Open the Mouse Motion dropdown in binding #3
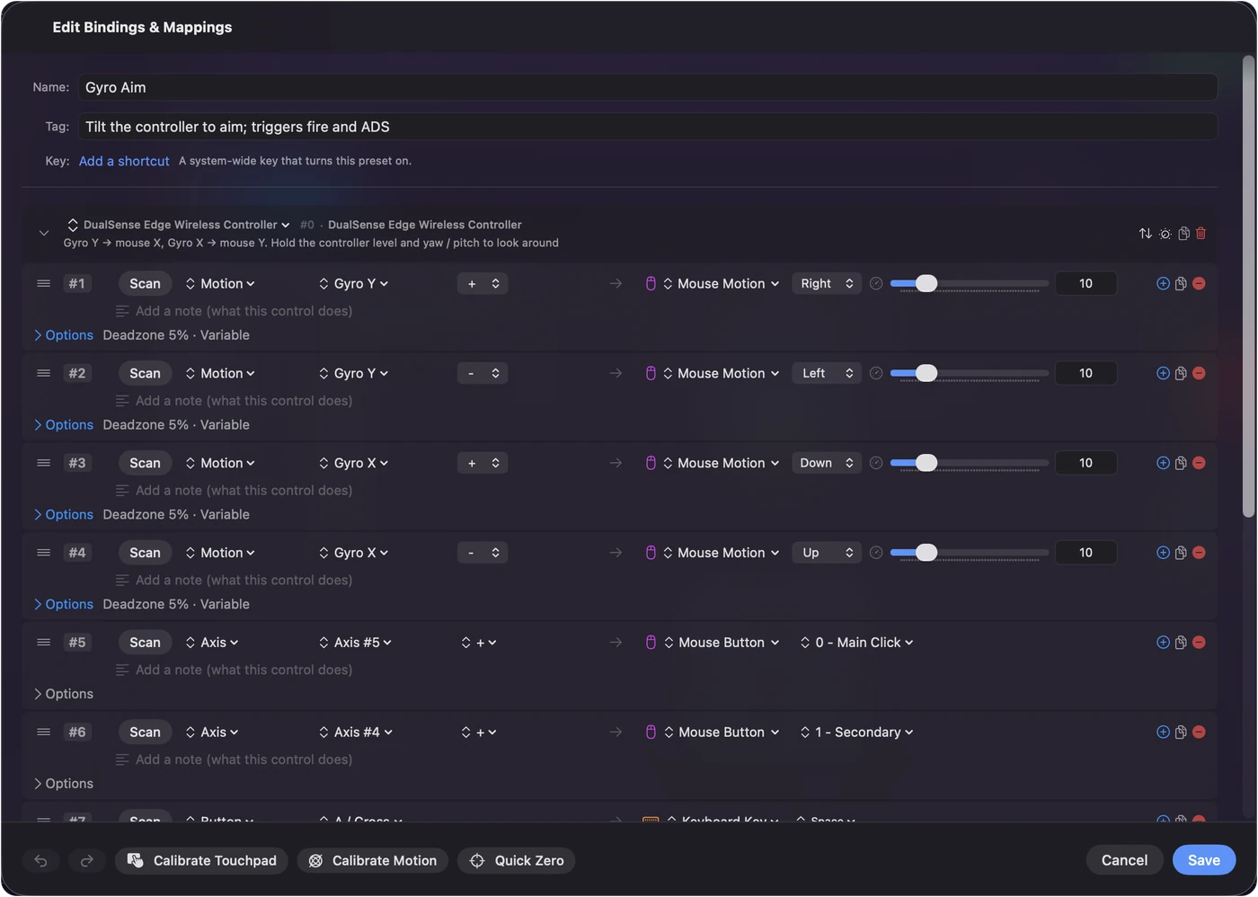This screenshot has width=1258, height=897. [x=722, y=464]
